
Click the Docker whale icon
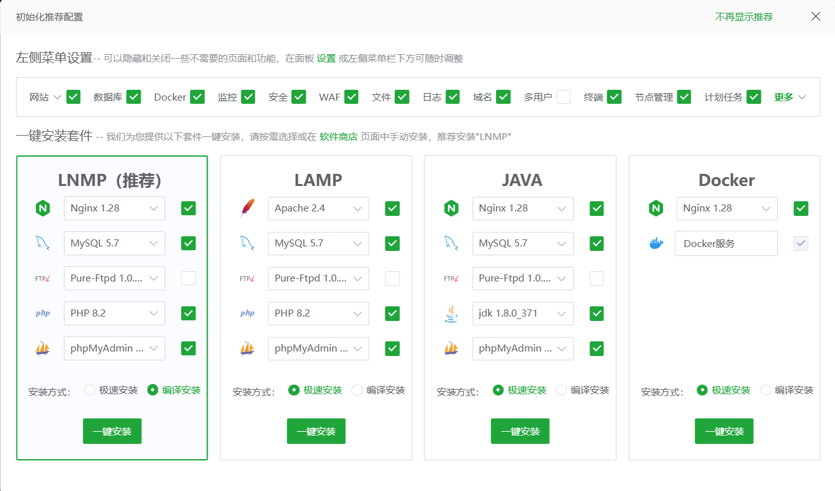[656, 243]
